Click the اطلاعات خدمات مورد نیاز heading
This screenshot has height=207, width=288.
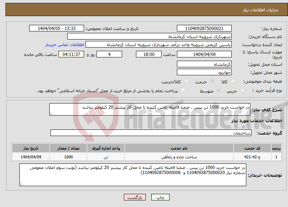click(x=257, y=121)
